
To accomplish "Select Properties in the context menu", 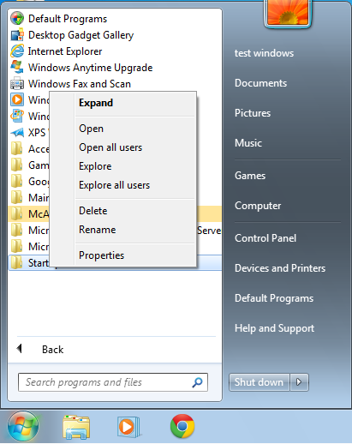I will point(101,255).
